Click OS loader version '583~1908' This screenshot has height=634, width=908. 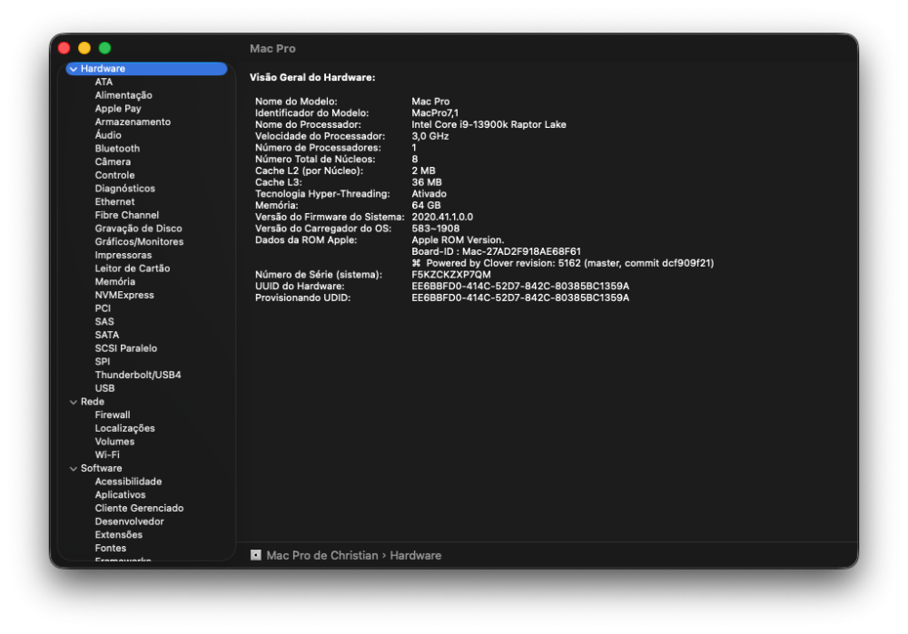(436, 229)
